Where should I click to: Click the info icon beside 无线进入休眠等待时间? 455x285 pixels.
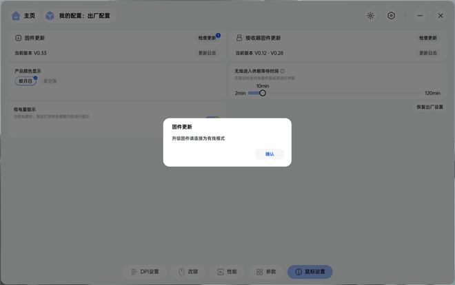[283, 71]
